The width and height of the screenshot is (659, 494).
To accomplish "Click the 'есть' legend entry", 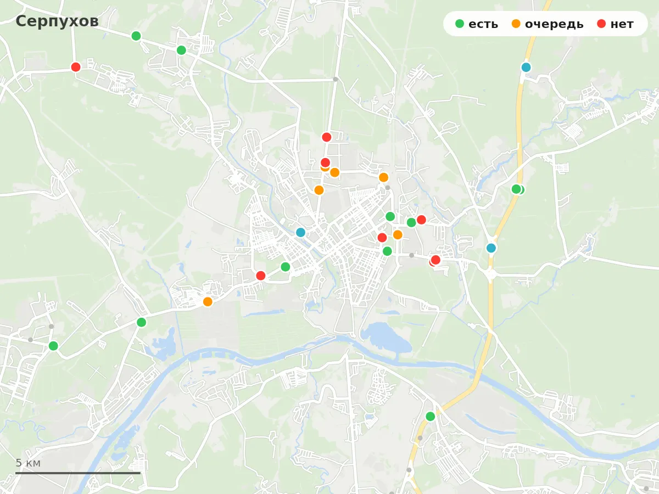I will (x=477, y=24).
